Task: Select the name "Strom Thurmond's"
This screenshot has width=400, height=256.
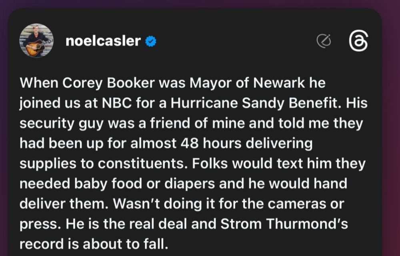Action: click(284, 224)
